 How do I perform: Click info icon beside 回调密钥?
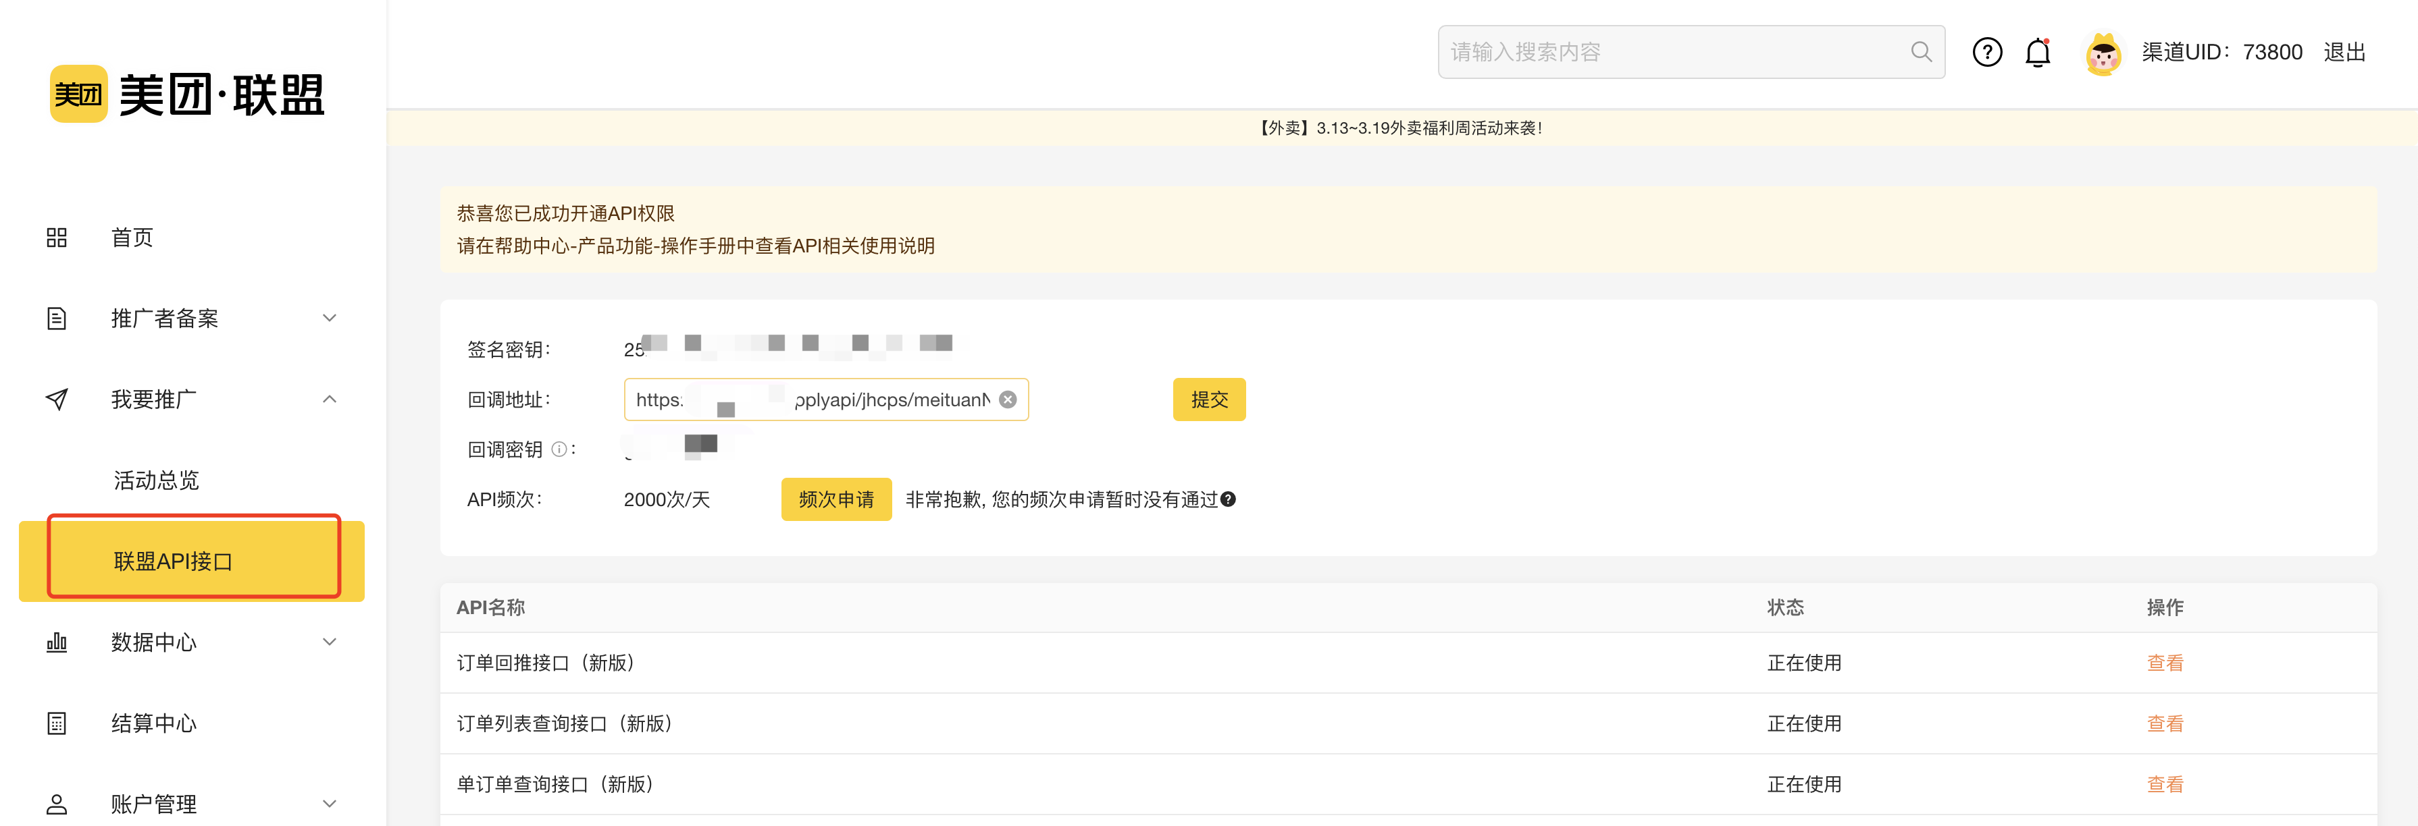pos(559,449)
